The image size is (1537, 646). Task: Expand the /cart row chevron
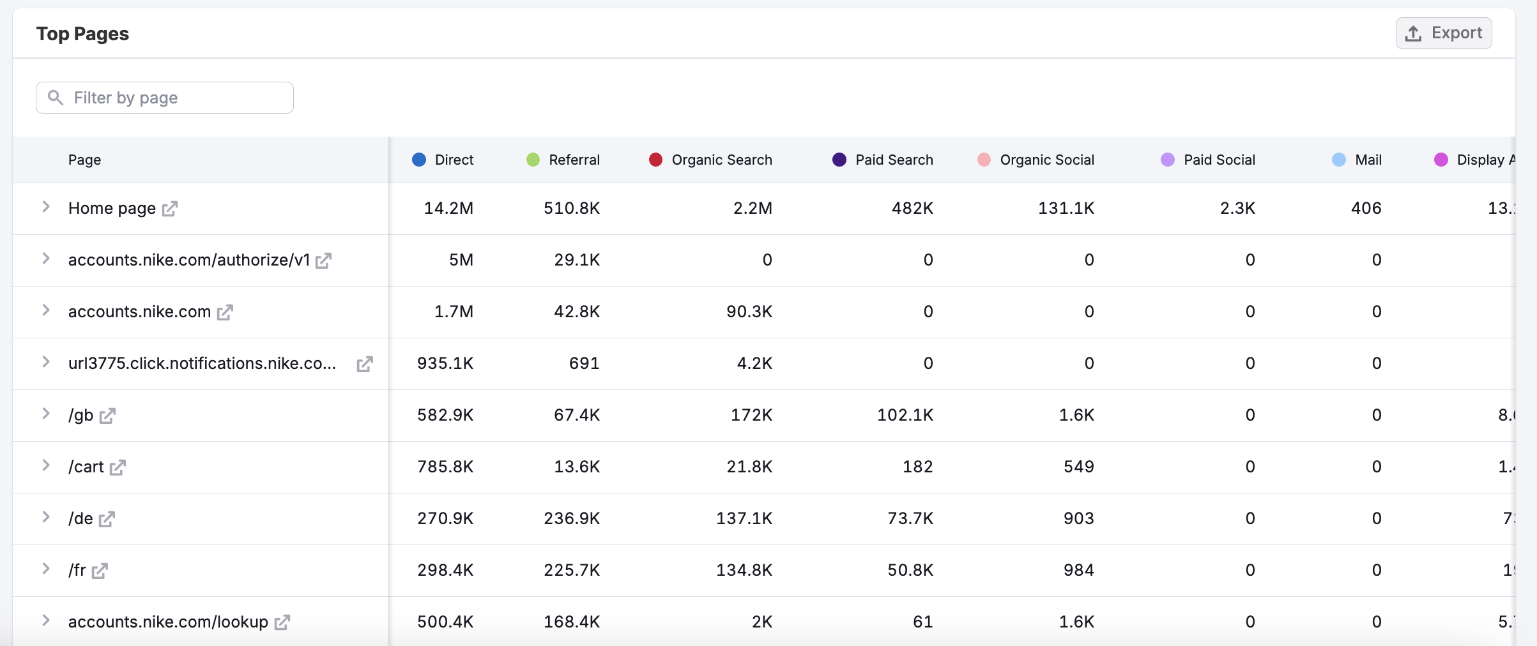[46, 465]
